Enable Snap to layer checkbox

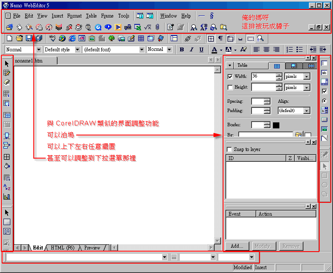(x=229, y=149)
